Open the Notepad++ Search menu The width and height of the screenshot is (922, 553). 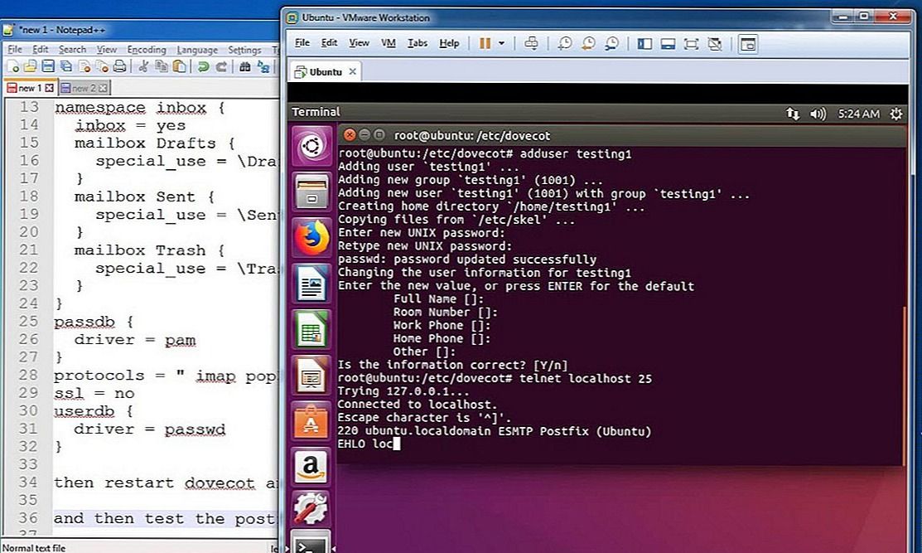click(72, 50)
